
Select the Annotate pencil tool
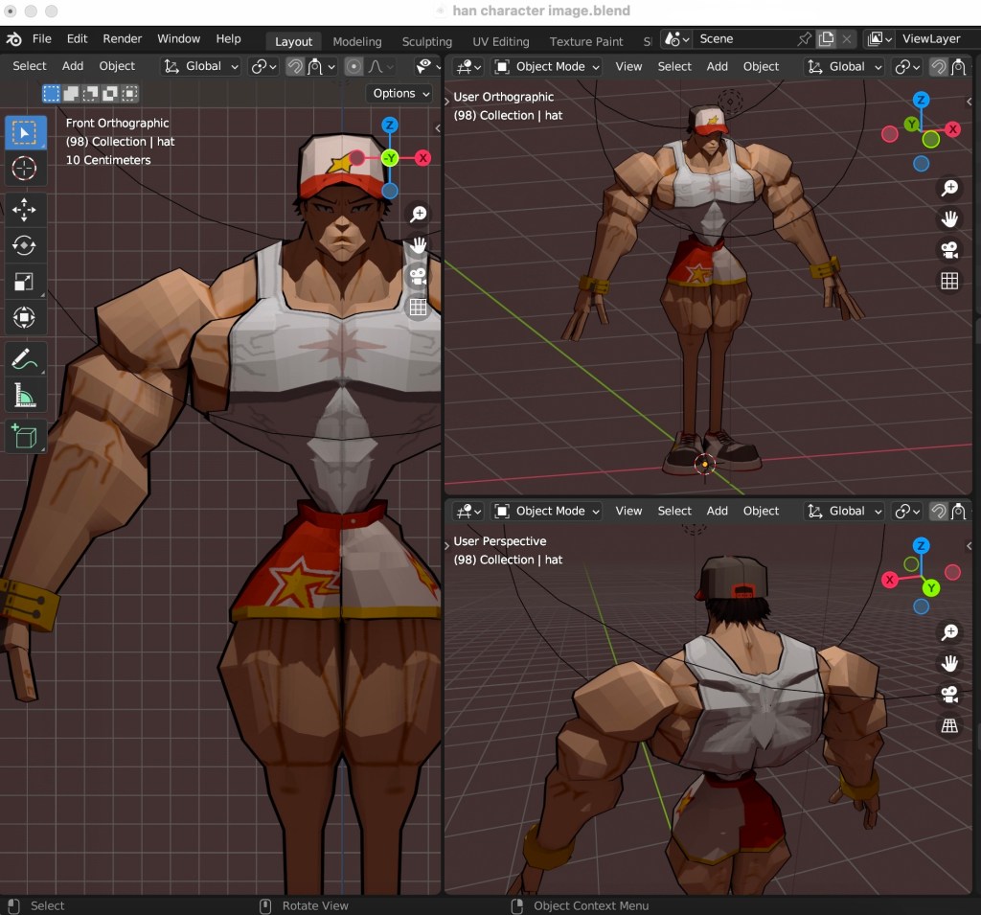[x=24, y=359]
